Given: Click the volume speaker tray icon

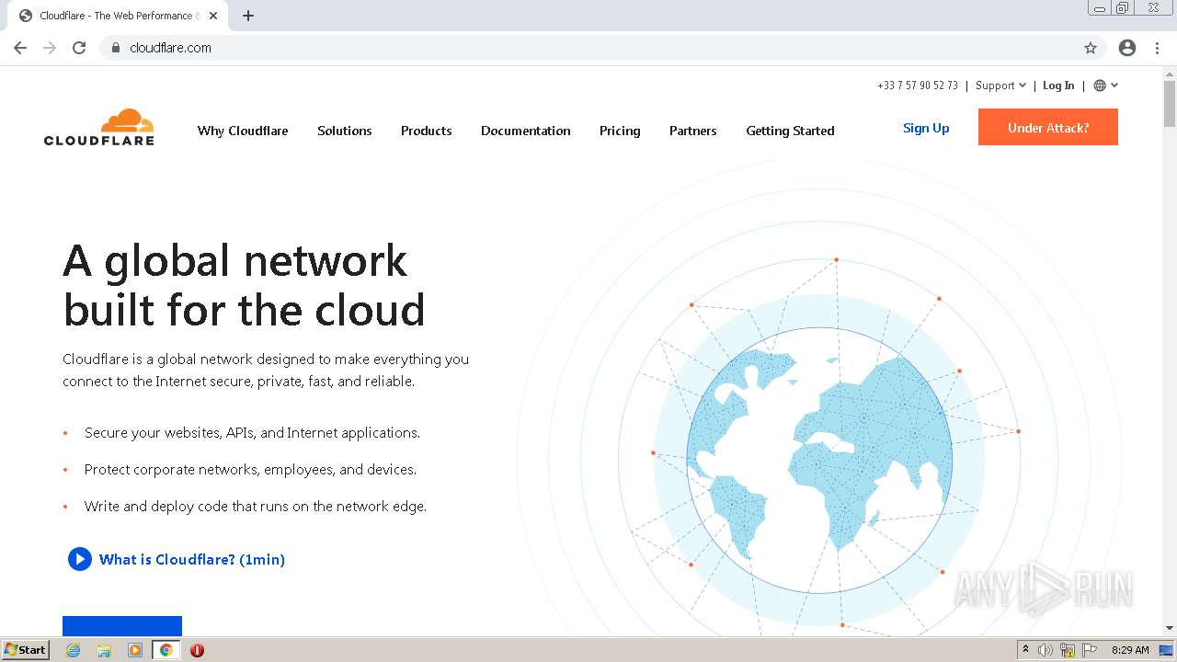Looking at the screenshot, I should point(1046,650).
